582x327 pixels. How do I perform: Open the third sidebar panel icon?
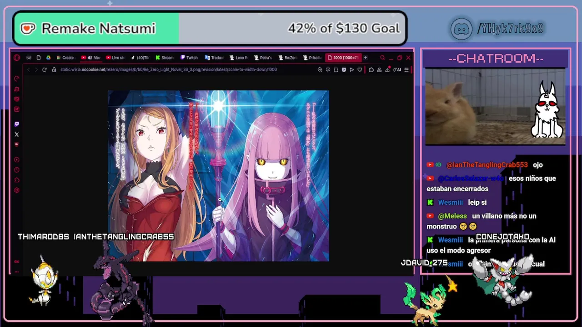pos(17,99)
